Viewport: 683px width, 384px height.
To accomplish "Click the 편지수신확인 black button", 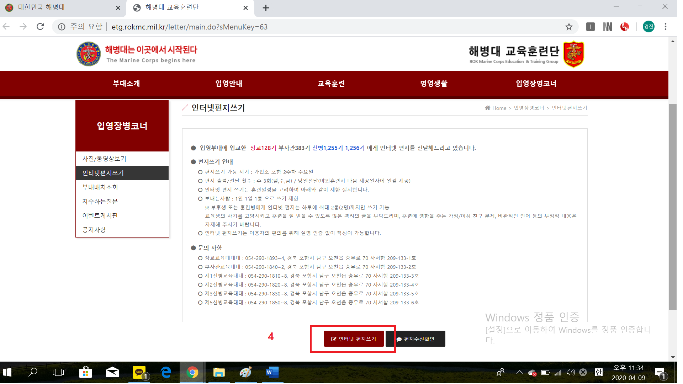I will click(415, 339).
